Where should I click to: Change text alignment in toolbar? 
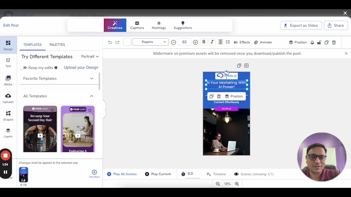point(220,42)
